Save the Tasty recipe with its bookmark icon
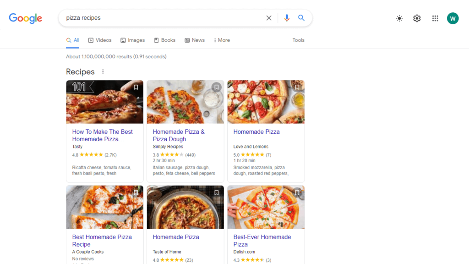 pyautogui.click(x=136, y=87)
